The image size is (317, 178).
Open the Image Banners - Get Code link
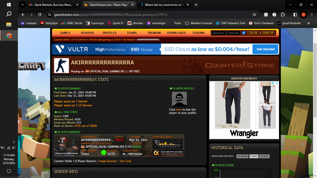115,161
